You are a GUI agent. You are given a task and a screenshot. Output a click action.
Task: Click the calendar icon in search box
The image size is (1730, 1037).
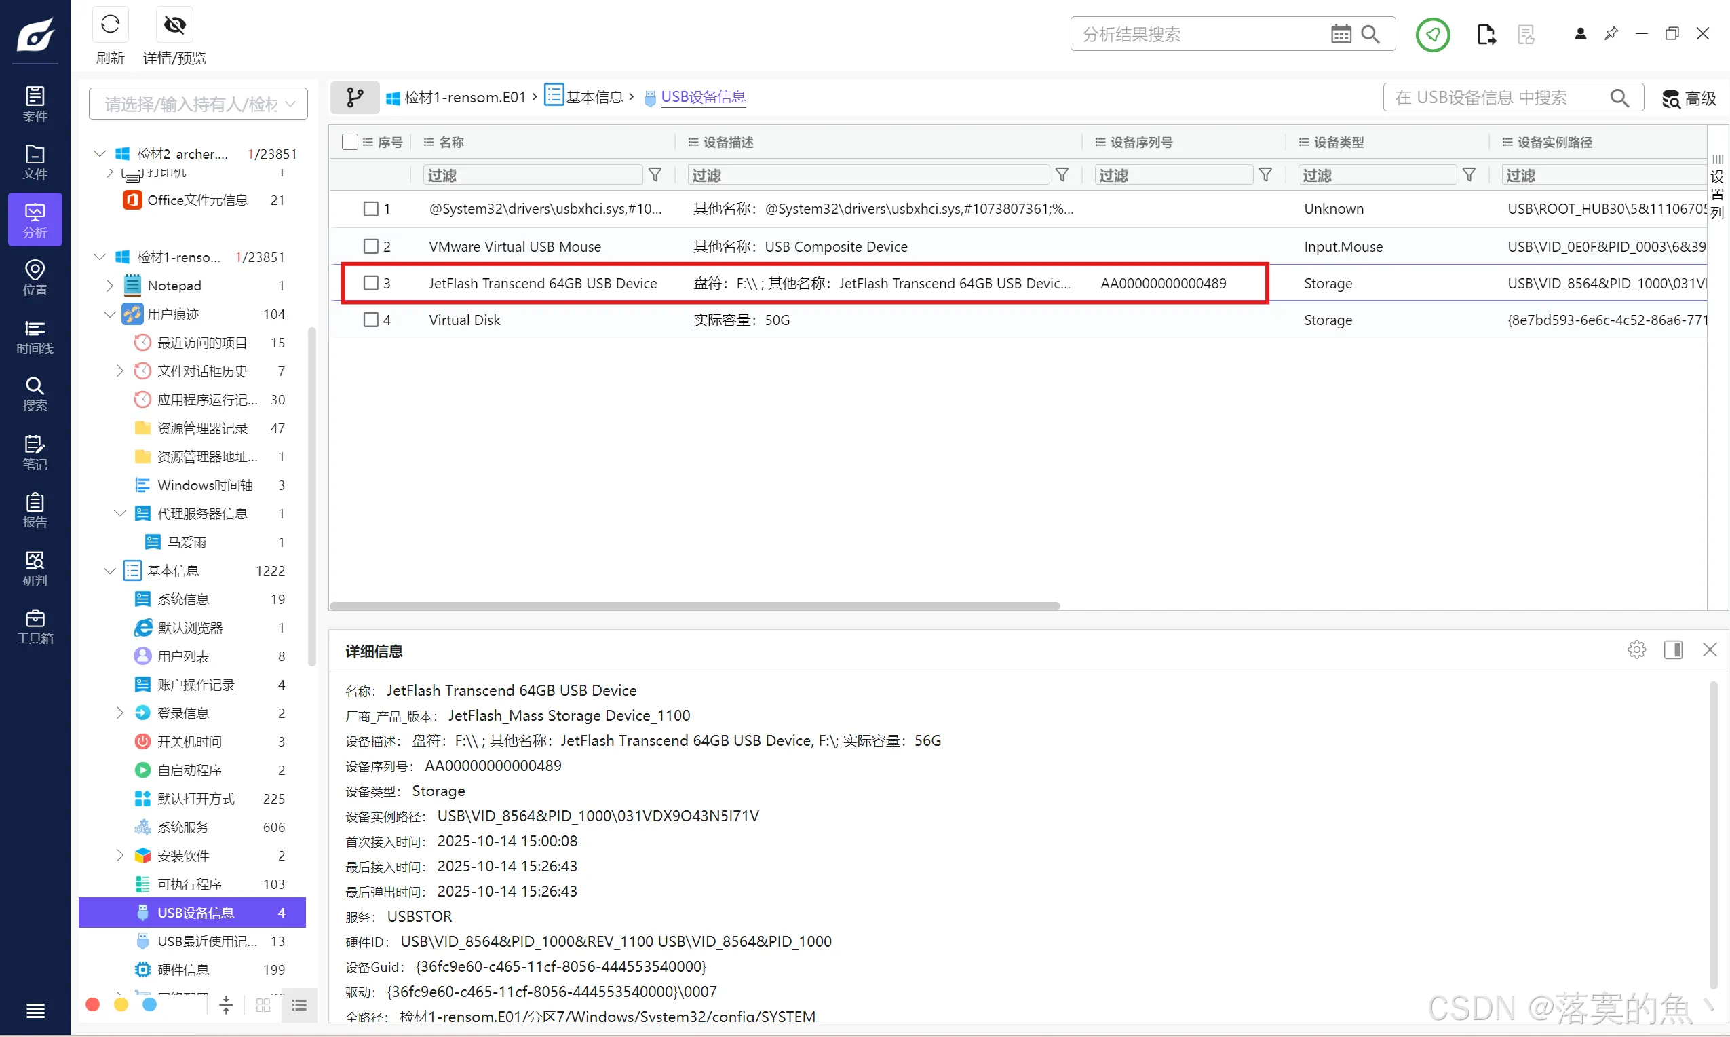pos(1341,34)
